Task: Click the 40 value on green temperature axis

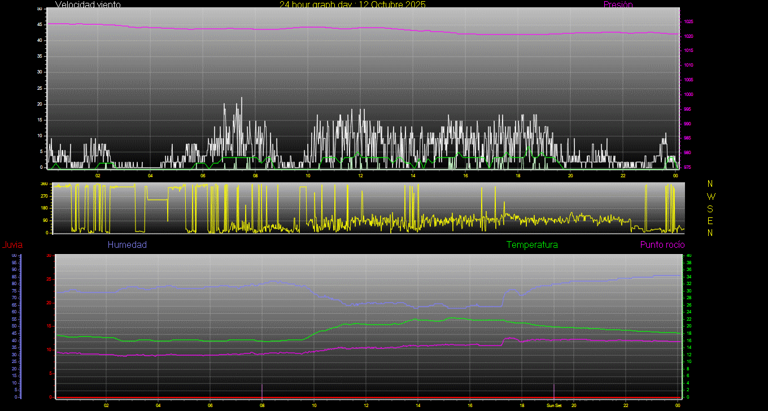Action: click(x=687, y=256)
